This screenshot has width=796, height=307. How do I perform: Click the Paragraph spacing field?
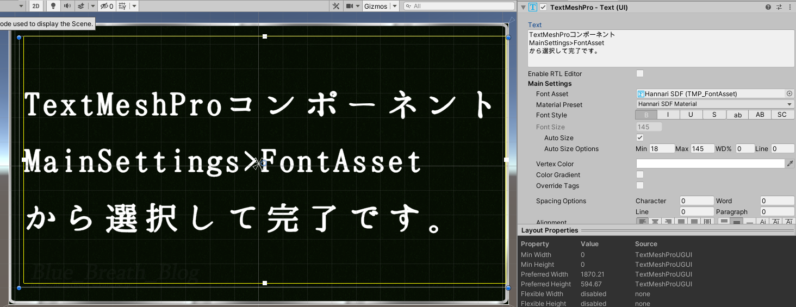coord(777,211)
